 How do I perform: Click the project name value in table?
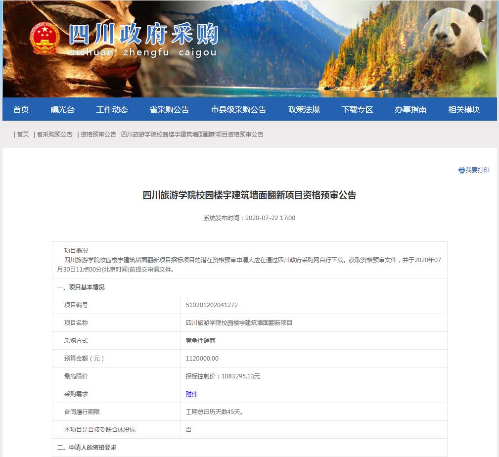point(239,322)
